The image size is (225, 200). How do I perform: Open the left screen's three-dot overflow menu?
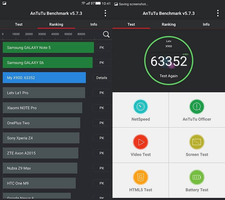pyautogui.click(x=105, y=13)
